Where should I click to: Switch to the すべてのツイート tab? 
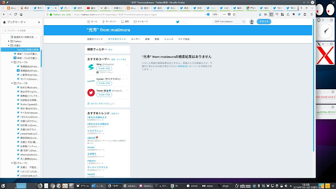click(117, 39)
